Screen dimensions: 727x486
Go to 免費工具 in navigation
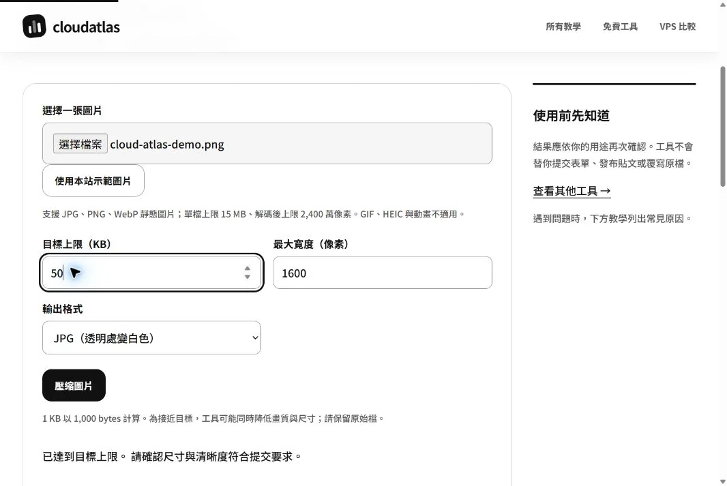[620, 27]
